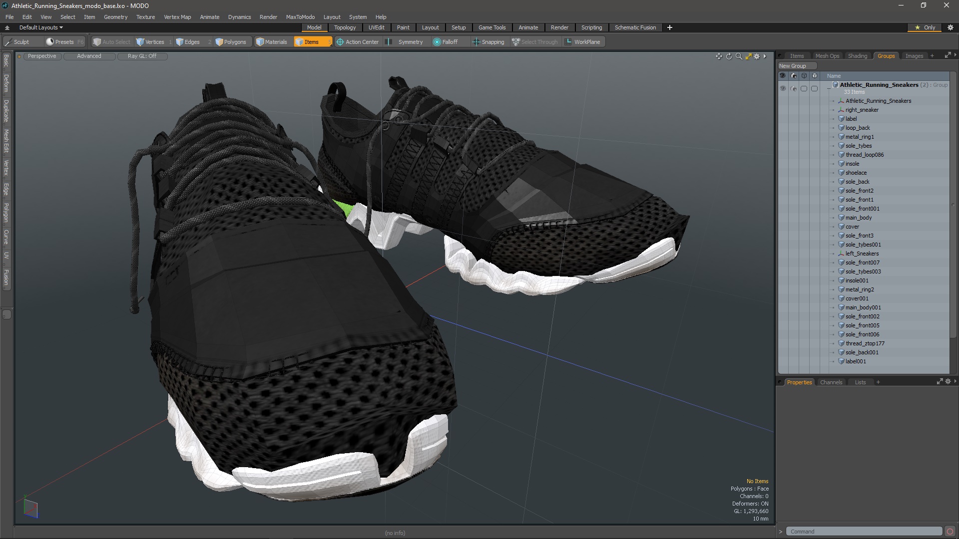Open the Default Layouts dropdown

coord(41,27)
